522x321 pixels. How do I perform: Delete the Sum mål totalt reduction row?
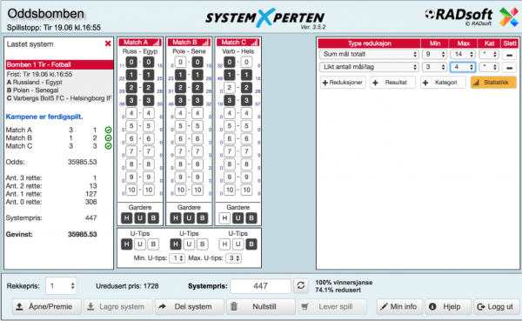click(509, 55)
